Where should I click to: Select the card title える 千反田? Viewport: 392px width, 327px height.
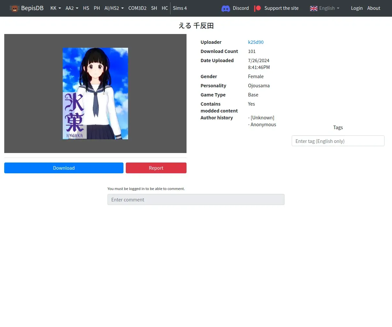coord(196,26)
